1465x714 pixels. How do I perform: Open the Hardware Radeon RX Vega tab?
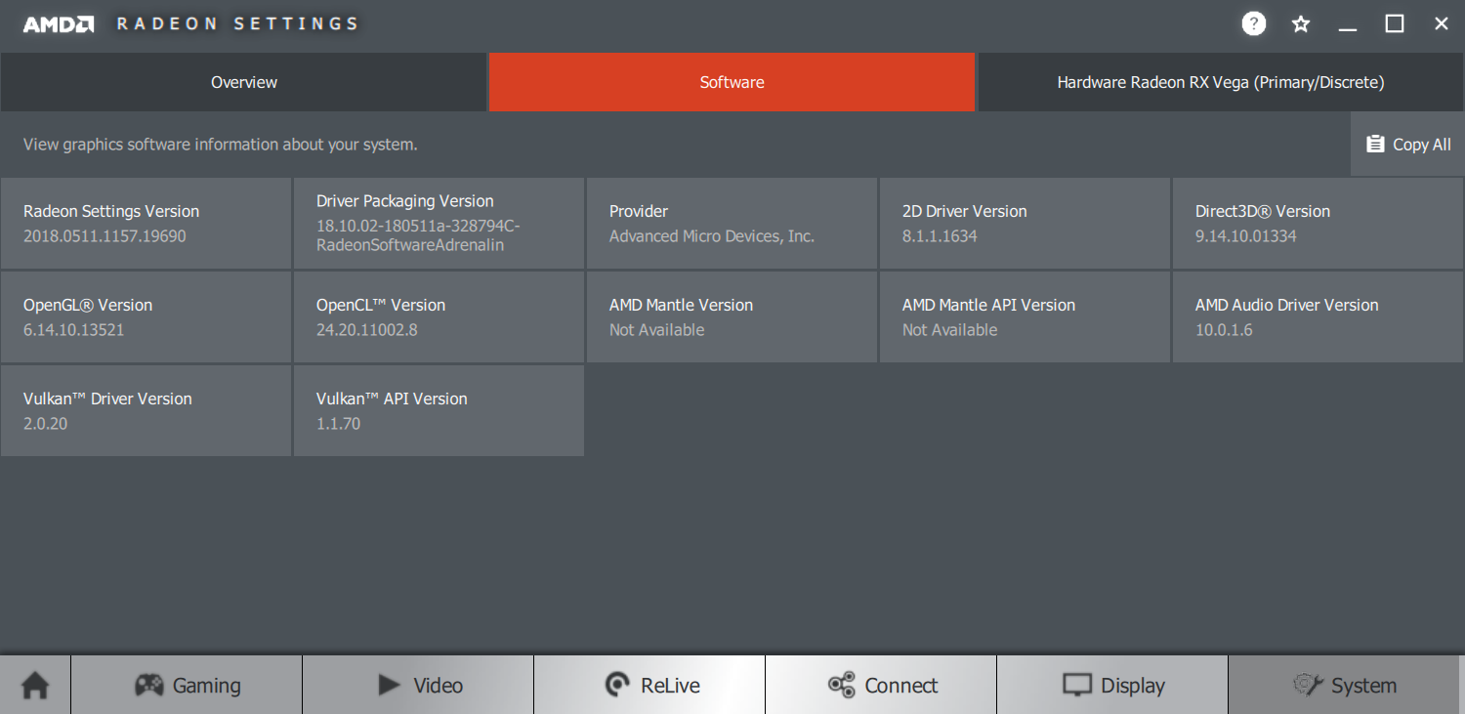point(1221,82)
